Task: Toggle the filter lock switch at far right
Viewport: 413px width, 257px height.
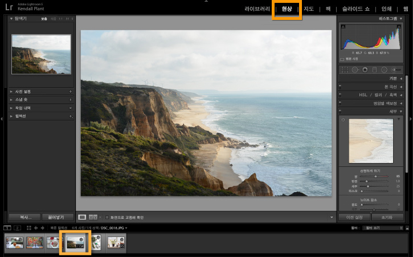Action: [407, 228]
